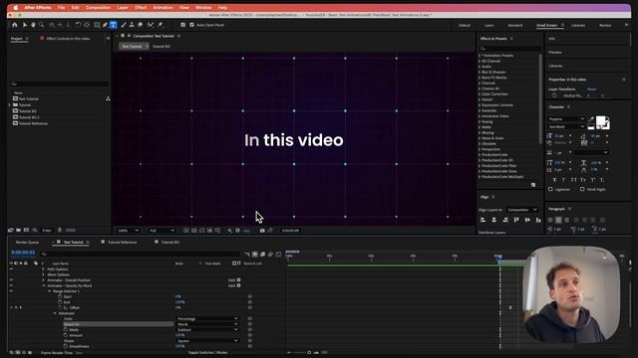638x358 pixels.
Task: Click the Start property stopwatch
Action: (x=60, y=296)
